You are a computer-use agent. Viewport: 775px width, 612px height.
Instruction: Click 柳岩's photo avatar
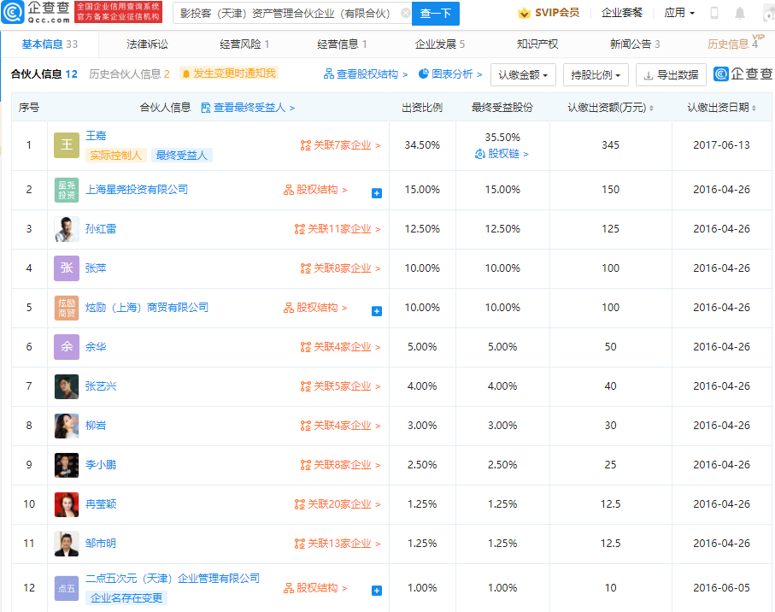(x=67, y=426)
